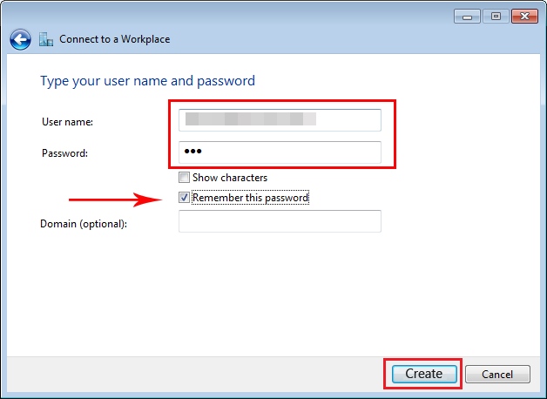Focus the User name input field
This screenshot has width=547, height=399.
coord(280,120)
